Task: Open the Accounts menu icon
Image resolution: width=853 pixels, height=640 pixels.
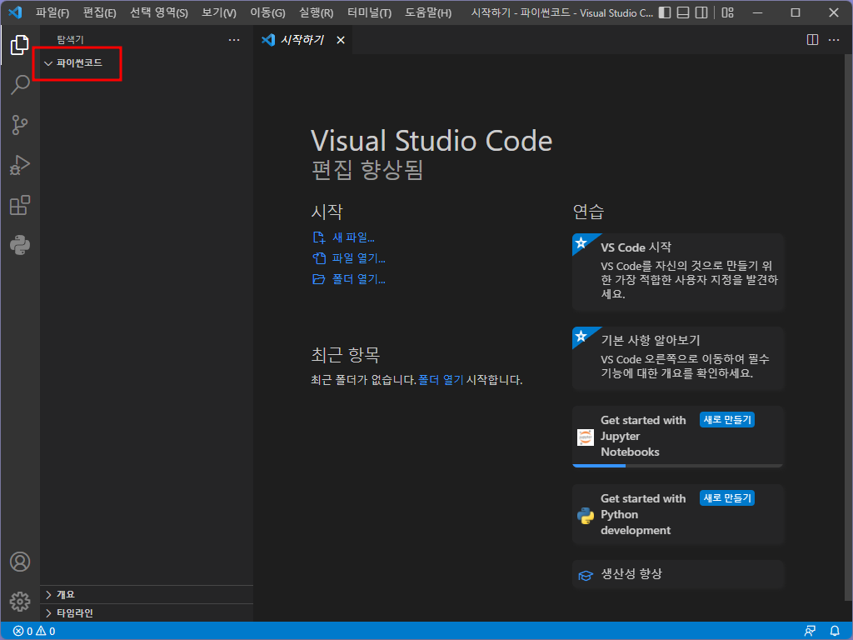Action: [20, 562]
